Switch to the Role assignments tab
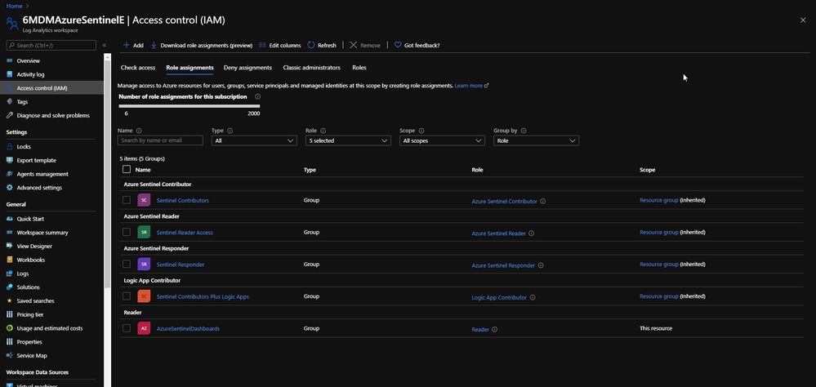Image resolution: width=816 pixels, height=387 pixels. tap(190, 68)
